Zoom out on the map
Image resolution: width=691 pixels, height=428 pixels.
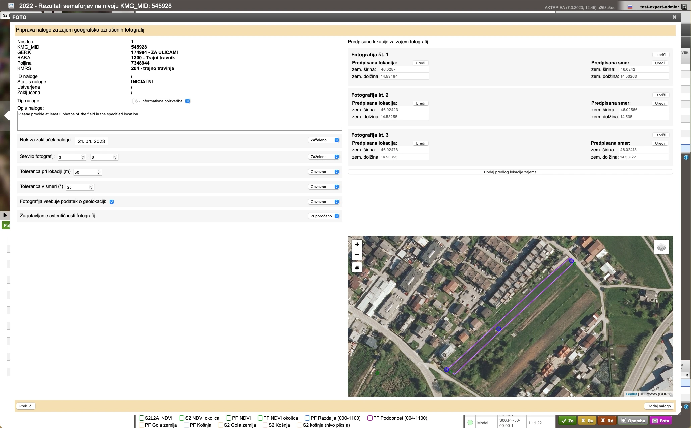click(x=357, y=255)
